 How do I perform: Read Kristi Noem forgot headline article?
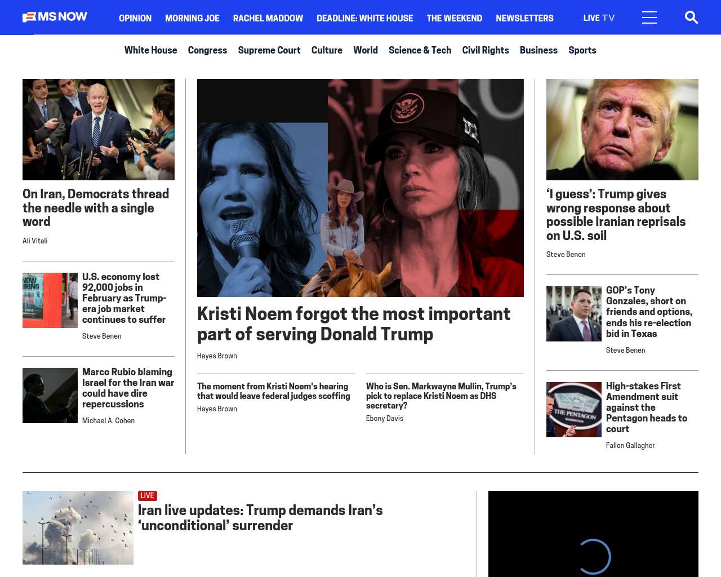(353, 324)
